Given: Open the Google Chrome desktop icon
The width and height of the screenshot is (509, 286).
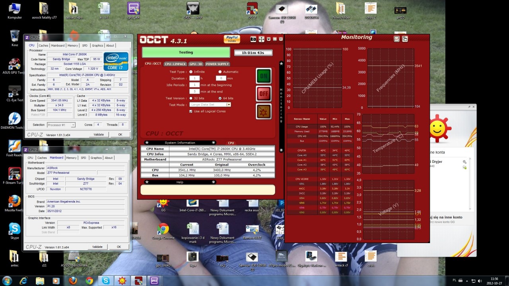Looking at the screenshot, I should (163, 231).
